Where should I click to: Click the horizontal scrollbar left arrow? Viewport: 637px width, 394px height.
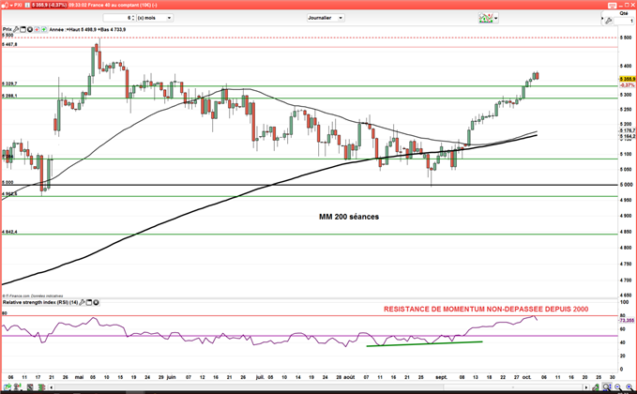point(52,387)
